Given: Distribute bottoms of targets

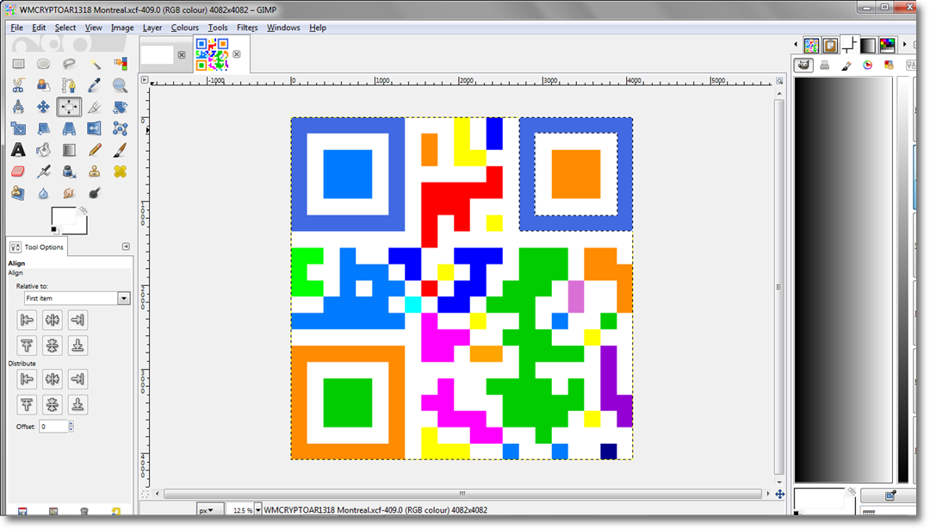Looking at the screenshot, I should (x=77, y=404).
